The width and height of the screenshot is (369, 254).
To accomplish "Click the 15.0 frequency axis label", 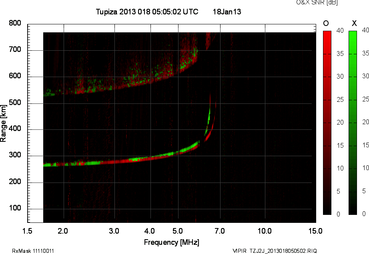I will pyautogui.click(x=315, y=231).
